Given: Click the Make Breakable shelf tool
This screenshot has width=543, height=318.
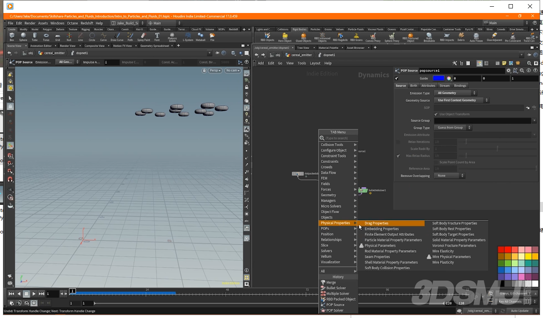Looking at the screenshot, I should 429,38.
